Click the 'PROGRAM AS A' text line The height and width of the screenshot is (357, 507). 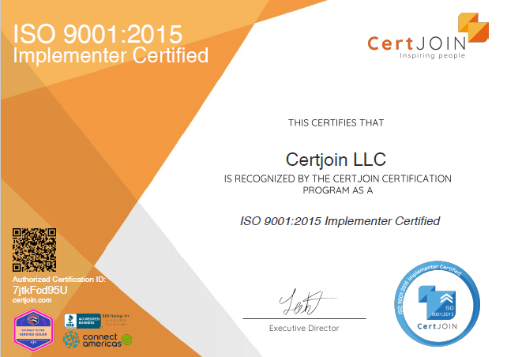(337, 190)
